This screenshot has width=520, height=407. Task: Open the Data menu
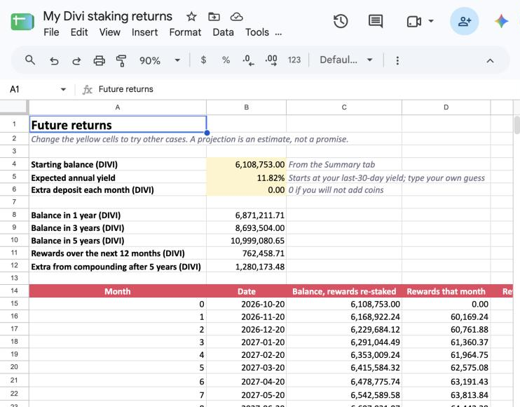223,32
